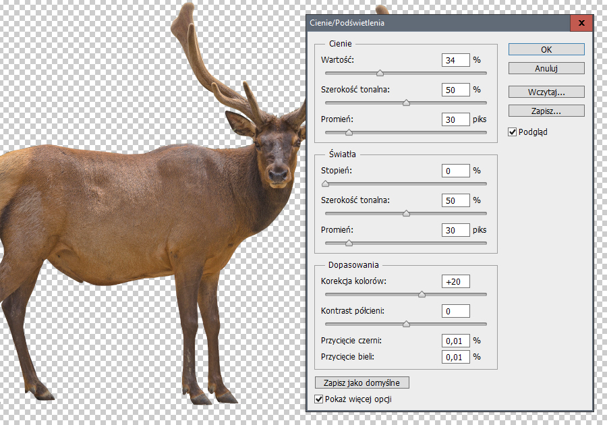
Task: Click the Cienie Szerokość tonalna value field
Action: (x=456, y=90)
